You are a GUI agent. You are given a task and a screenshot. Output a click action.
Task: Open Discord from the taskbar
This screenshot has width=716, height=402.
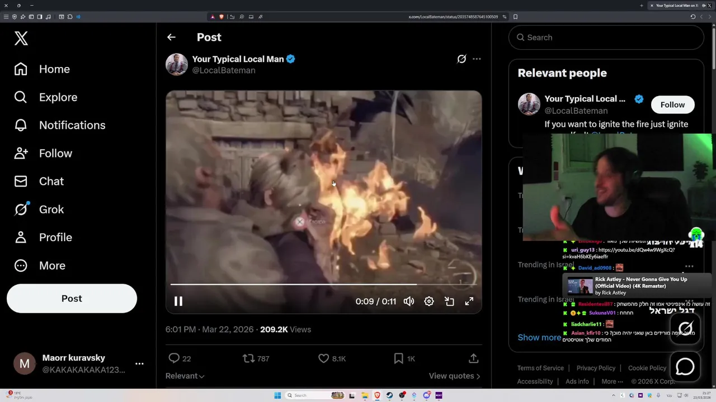pyautogui.click(x=427, y=395)
